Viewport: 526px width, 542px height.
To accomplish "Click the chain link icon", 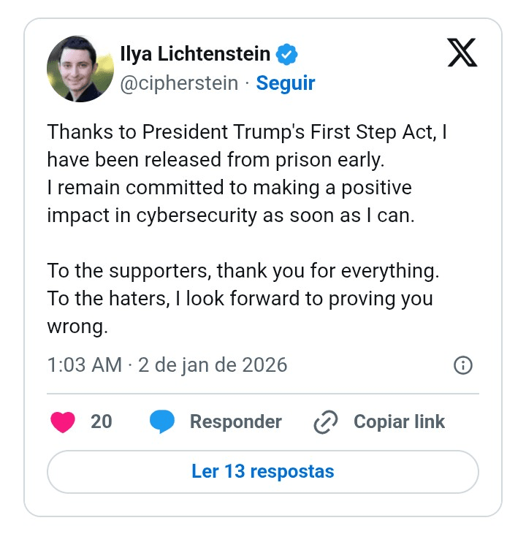I will click(x=325, y=422).
